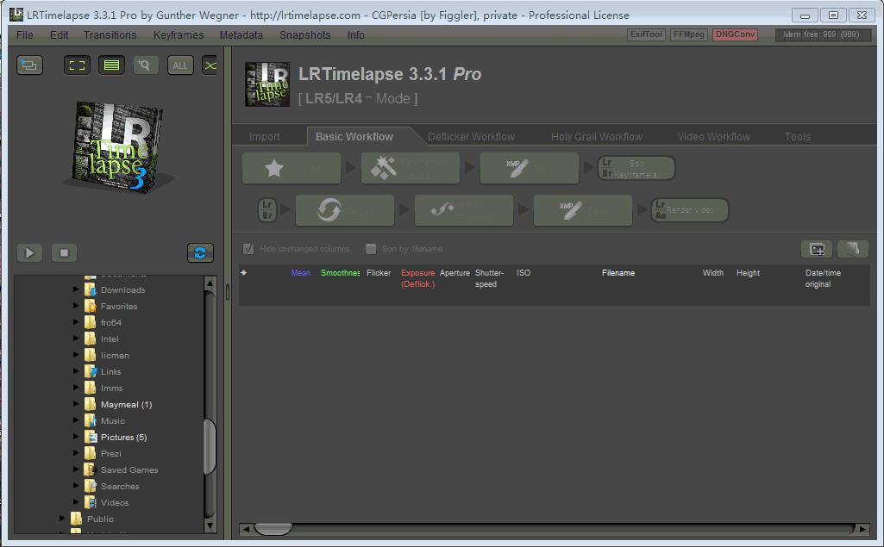The height and width of the screenshot is (547, 884).
Task: Select the Searches folder in tree
Action: click(120, 486)
